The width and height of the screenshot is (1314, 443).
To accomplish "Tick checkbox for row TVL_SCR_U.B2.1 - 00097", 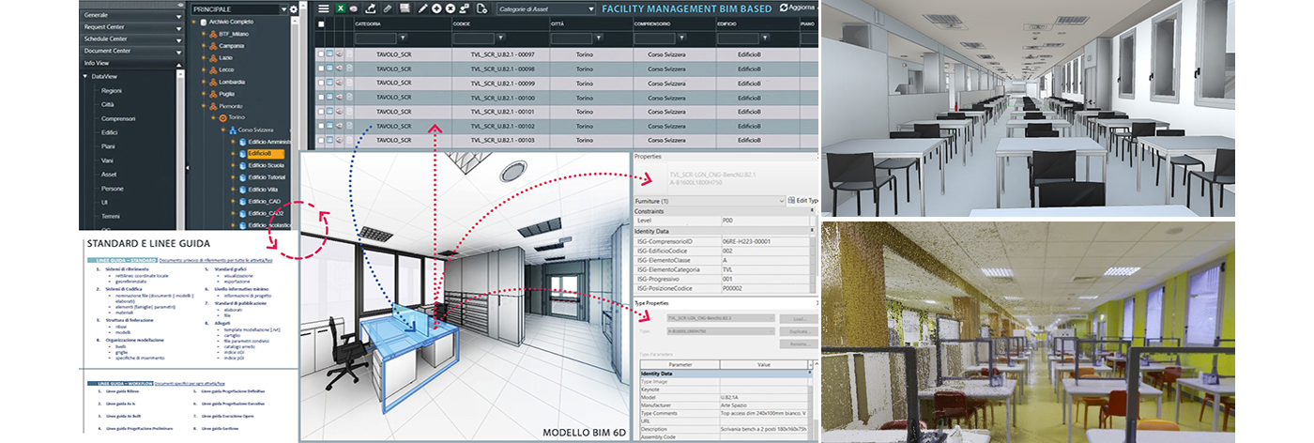I will coord(321,54).
